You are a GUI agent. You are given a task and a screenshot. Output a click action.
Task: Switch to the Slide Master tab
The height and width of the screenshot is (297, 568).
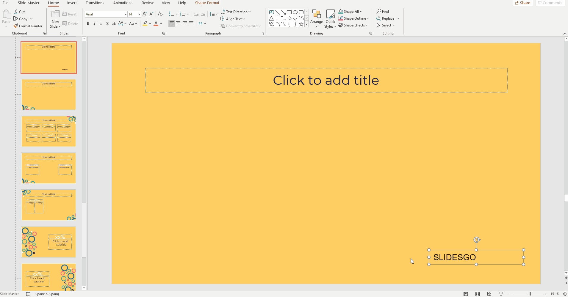click(29, 3)
